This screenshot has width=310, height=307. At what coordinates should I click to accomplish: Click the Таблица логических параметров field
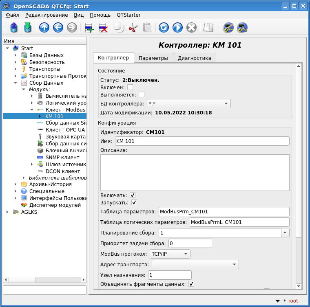[239, 222]
